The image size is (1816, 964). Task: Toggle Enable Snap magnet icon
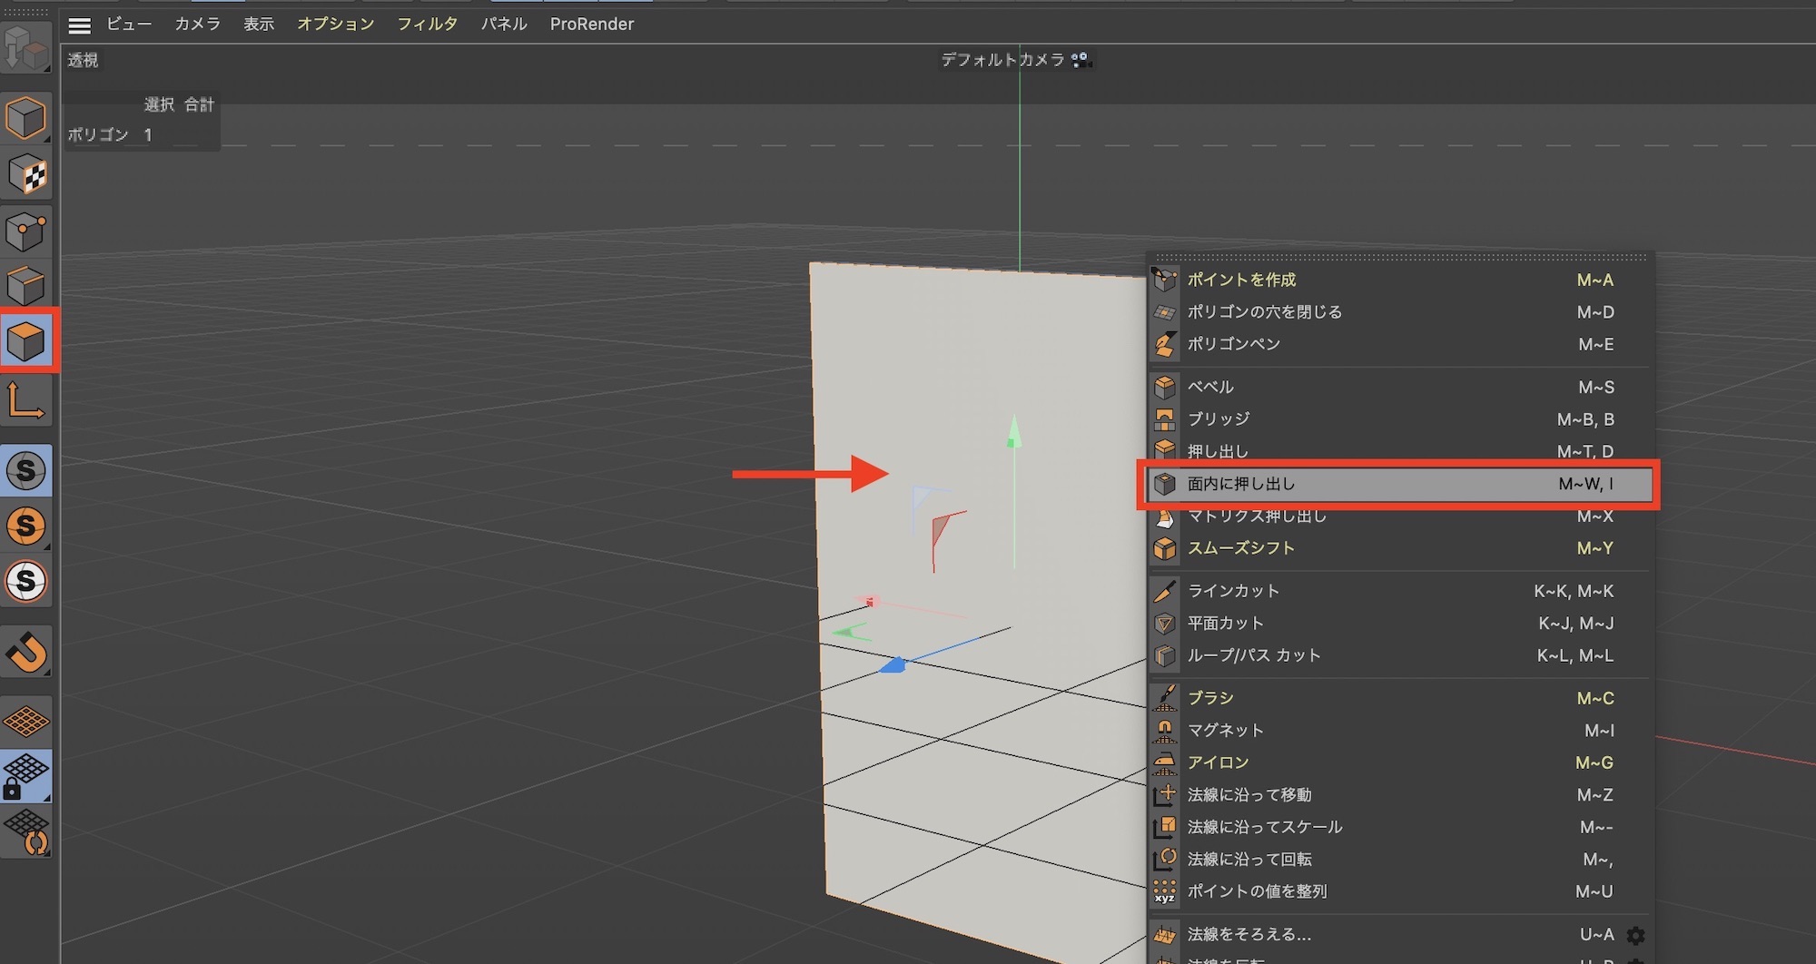[26, 652]
